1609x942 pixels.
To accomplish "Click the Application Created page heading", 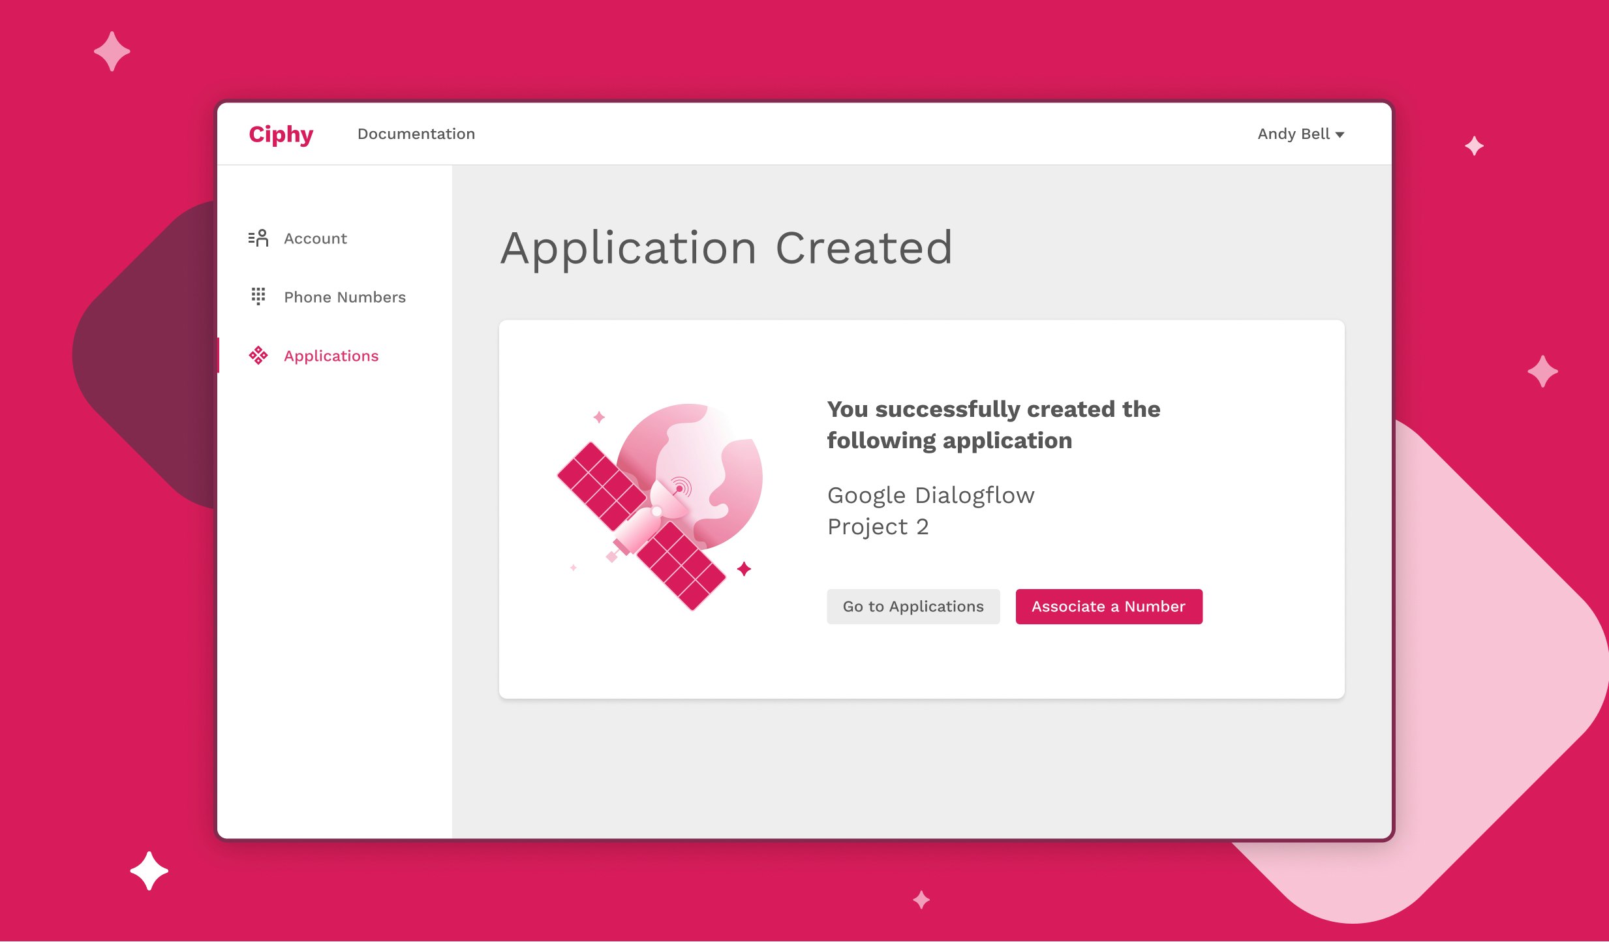I will 726,248.
